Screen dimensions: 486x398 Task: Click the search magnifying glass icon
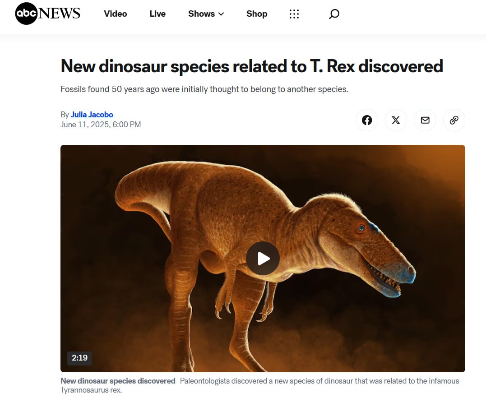click(334, 14)
